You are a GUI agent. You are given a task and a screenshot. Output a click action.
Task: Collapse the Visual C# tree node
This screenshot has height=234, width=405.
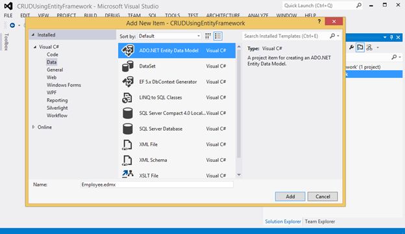coord(35,47)
